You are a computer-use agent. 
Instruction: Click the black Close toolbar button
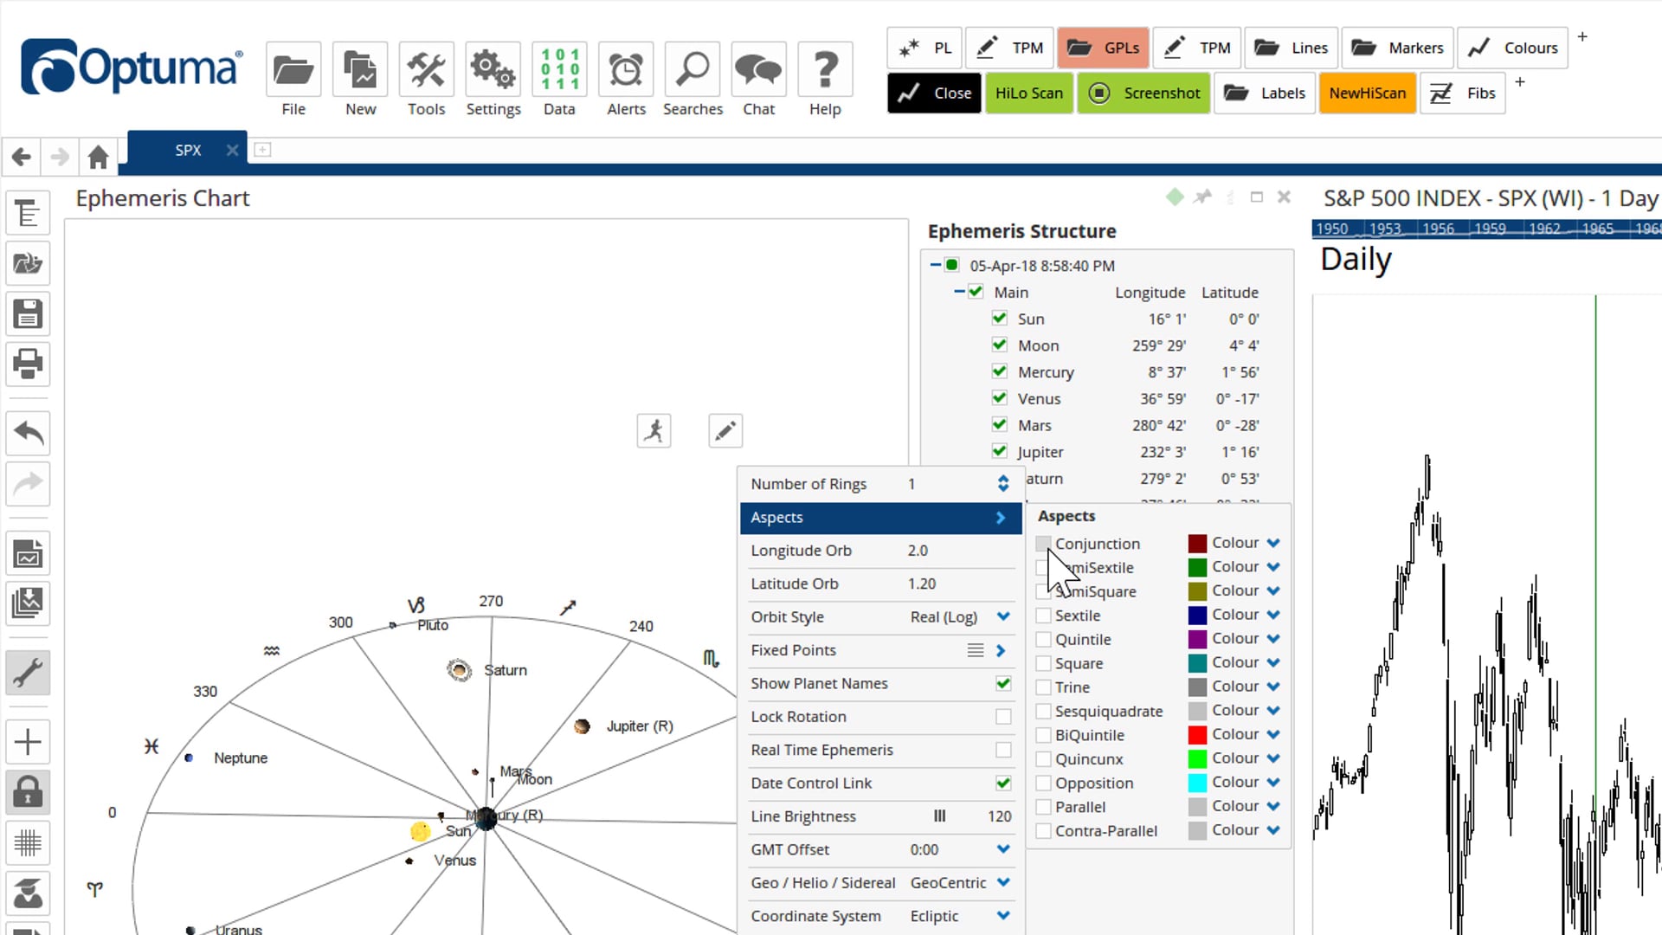click(933, 93)
